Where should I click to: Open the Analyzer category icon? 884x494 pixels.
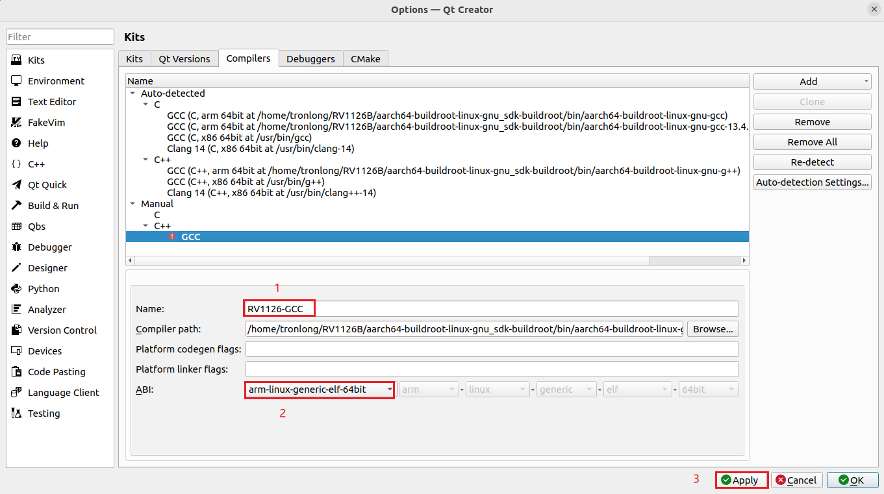17,309
